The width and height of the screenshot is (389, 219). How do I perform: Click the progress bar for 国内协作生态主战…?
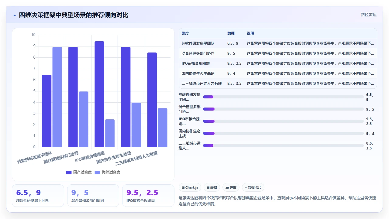283,133
